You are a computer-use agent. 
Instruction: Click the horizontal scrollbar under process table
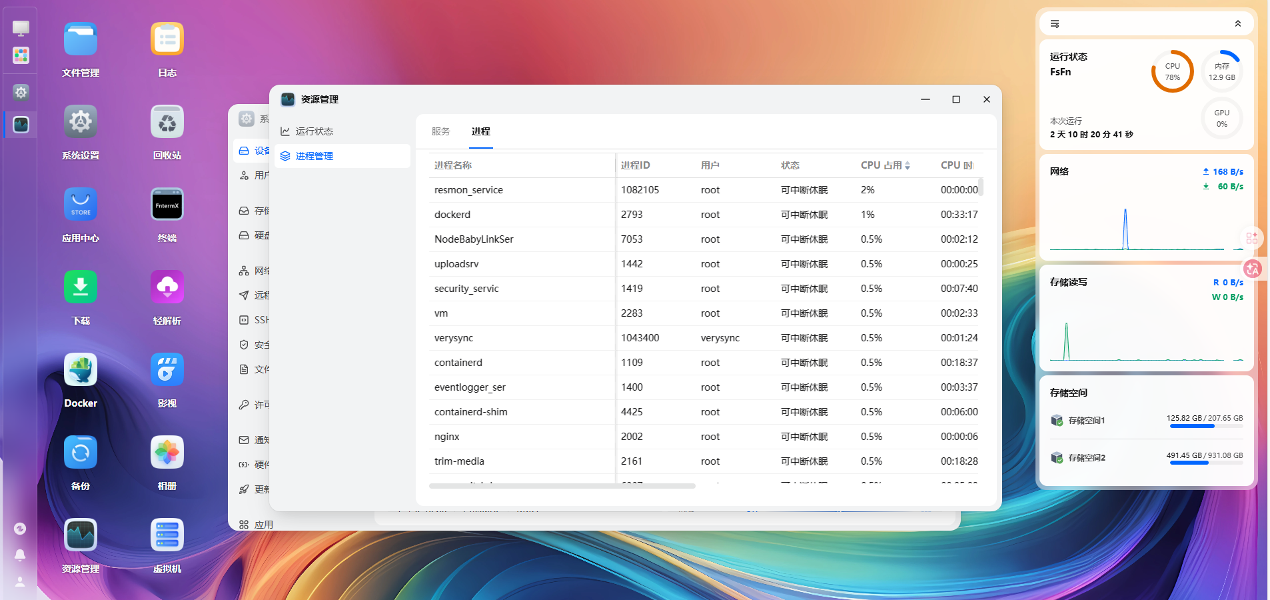(x=562, y=486)
